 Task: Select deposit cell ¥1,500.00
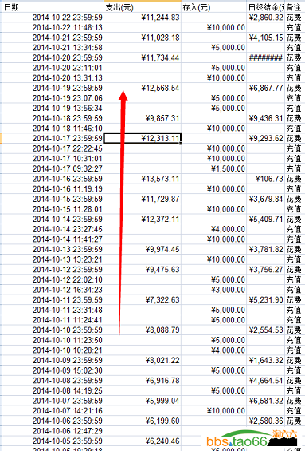213,168
